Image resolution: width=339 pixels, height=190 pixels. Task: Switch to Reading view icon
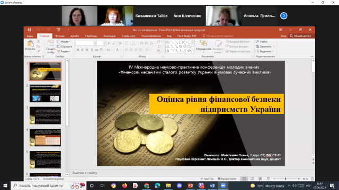[x=260, y=179]
